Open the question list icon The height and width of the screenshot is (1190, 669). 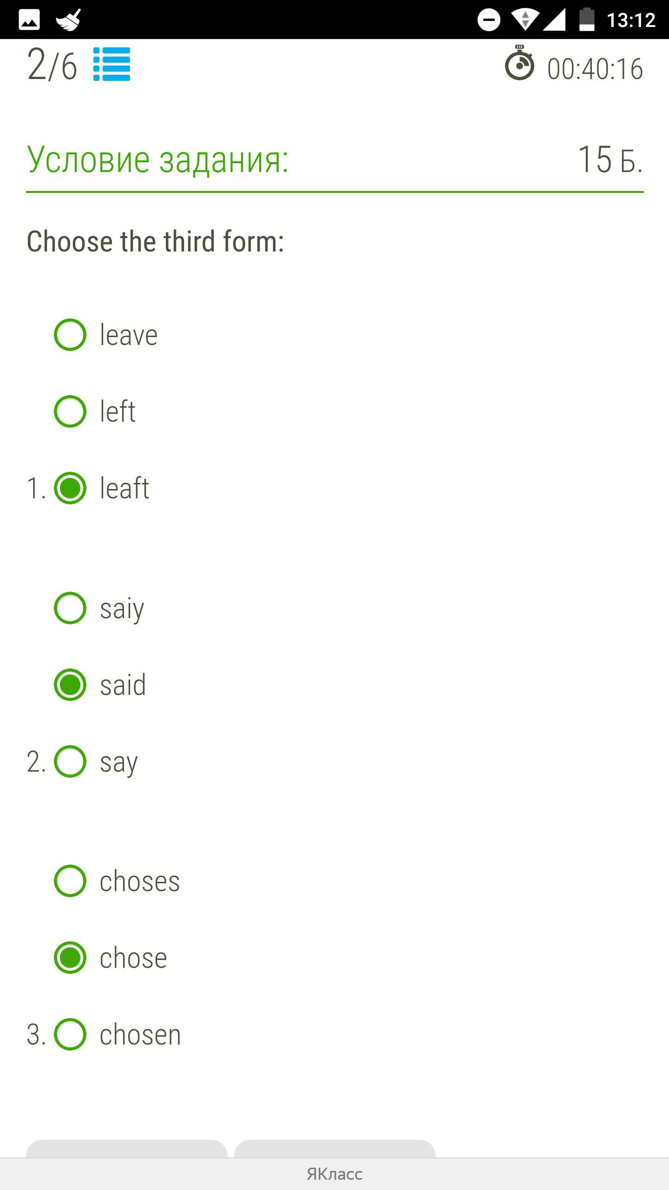pos(111,65)
